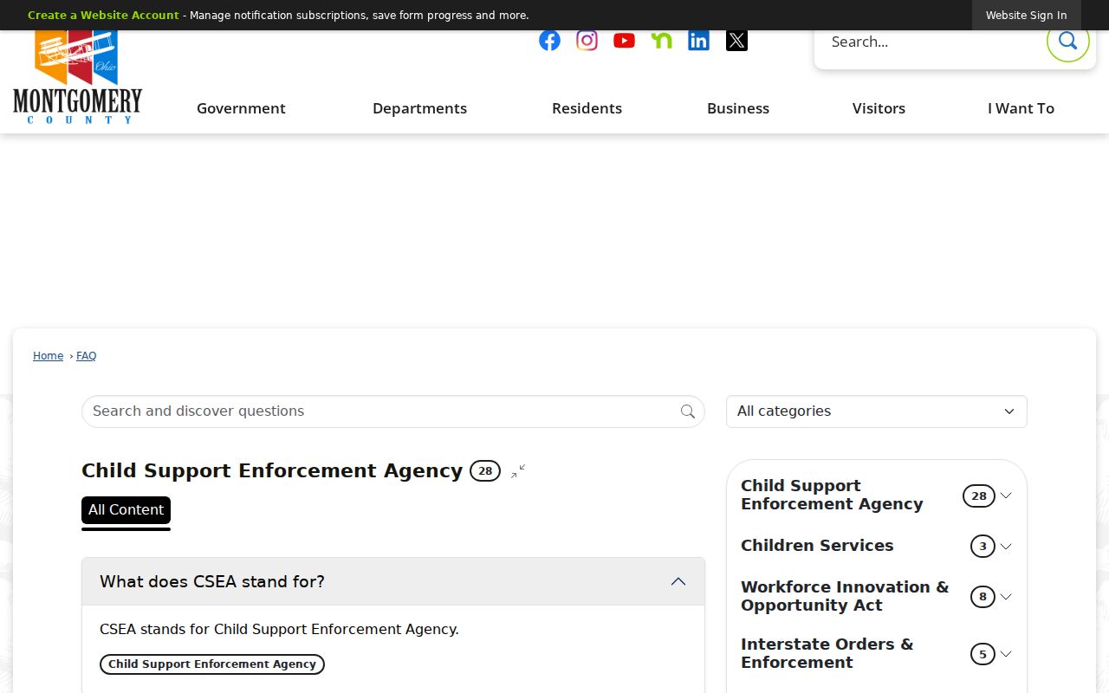
Task: Go to Home breadcrumb link
Action: pos(48,356)
